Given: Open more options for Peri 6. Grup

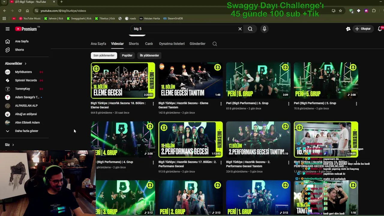Looking at the screenshot, I should [289, 104].
